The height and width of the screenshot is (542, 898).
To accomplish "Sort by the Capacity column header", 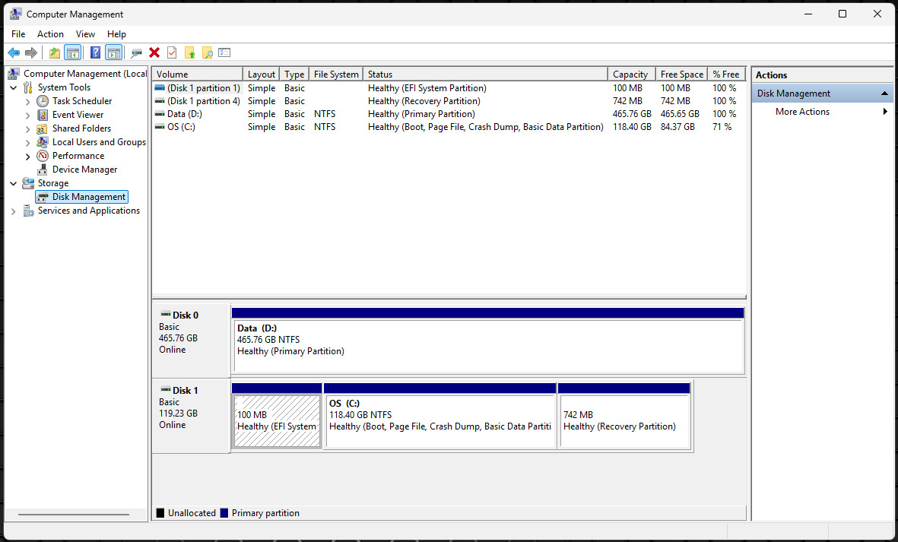I will (632, 74).
